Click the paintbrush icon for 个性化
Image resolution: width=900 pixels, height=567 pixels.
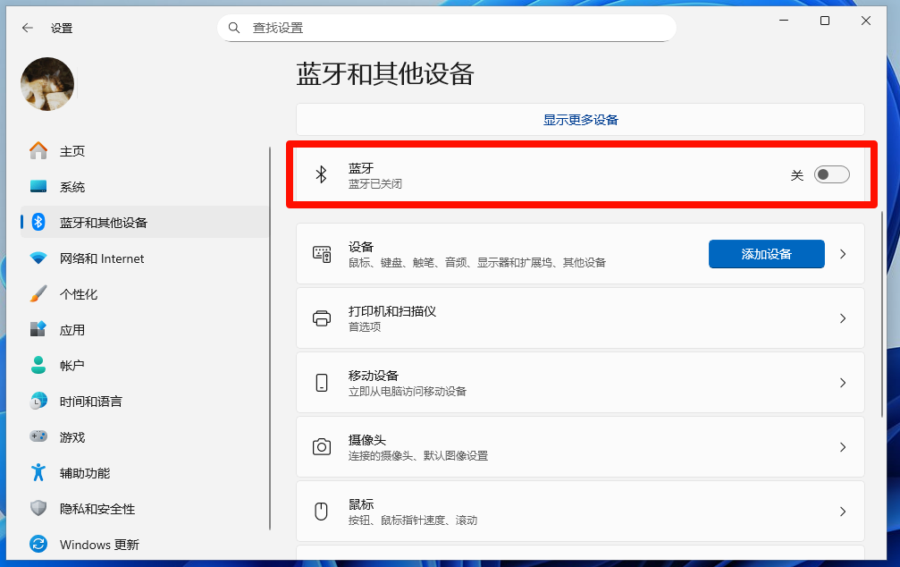[x=38, y=293]
